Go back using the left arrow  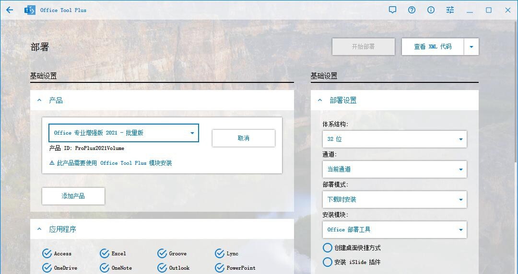[10, 10]
